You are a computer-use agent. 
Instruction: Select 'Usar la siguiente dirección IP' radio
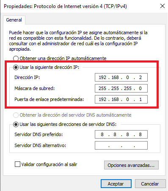(16, 67)
